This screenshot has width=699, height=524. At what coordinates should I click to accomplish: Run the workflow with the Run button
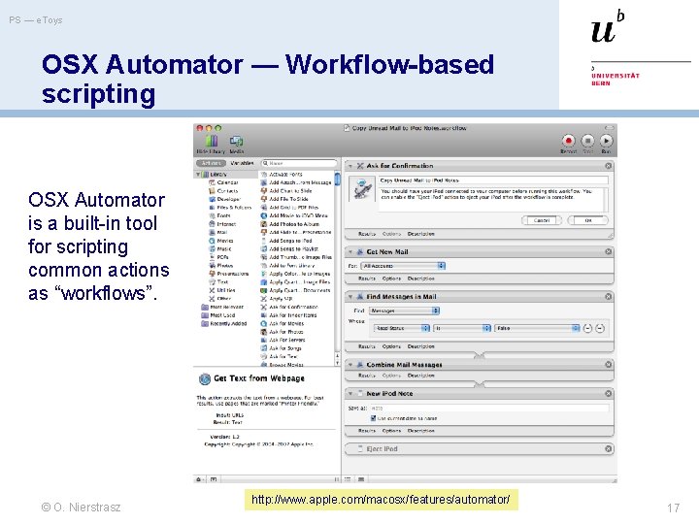coord(606,141)
